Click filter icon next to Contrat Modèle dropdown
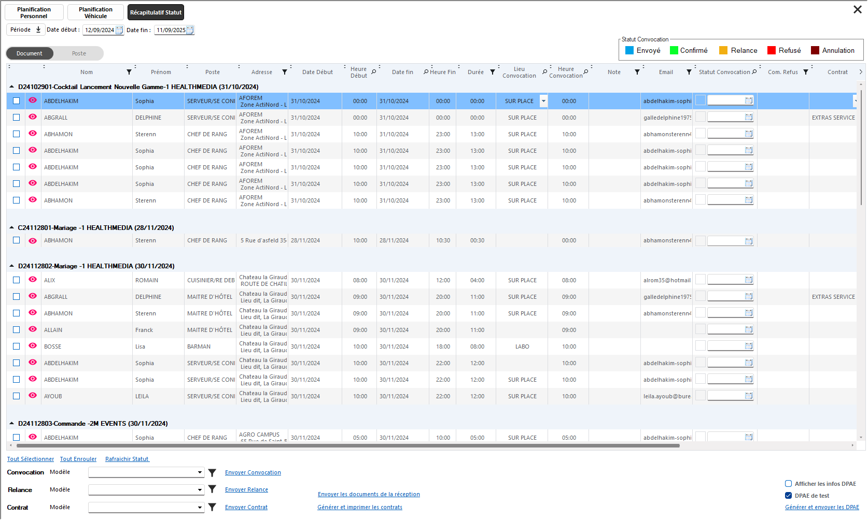Image resolution: width=868 pixels, height=520 pixels. [212, 508]
